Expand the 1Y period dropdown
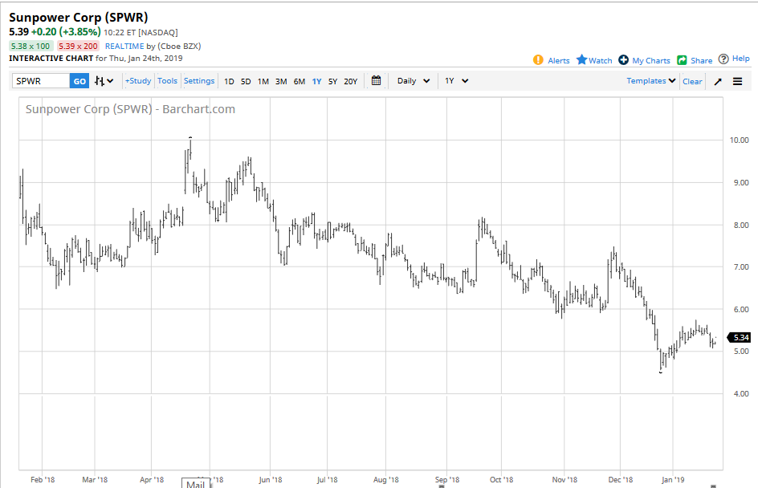The image size is (758, 488). (x=456, y=81)
